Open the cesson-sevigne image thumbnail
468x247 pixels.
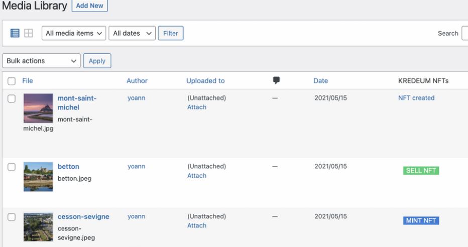point(38,227)
